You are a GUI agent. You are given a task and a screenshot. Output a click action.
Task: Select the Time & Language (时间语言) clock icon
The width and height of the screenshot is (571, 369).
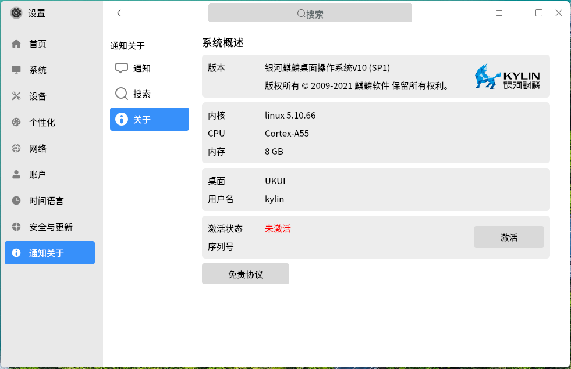16,201
